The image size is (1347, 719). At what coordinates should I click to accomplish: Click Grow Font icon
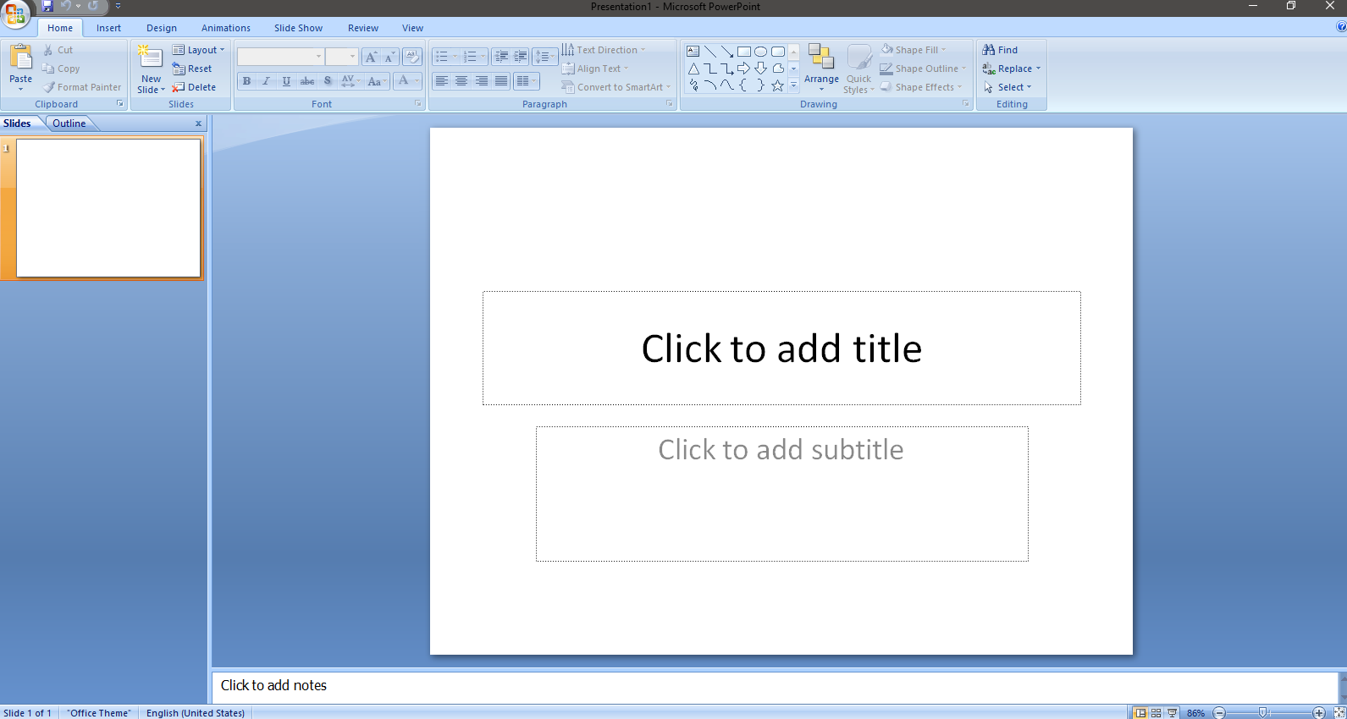click(371, 57)
